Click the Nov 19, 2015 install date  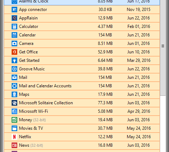point(139,10)
